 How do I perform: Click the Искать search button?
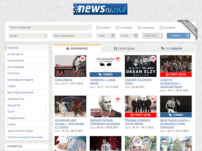coord(178,36)
